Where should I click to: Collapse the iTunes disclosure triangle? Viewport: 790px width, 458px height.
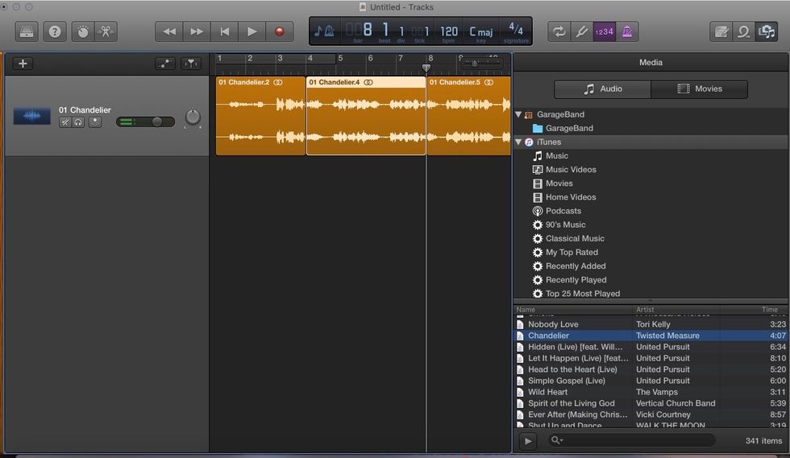[x=518, y=142]
